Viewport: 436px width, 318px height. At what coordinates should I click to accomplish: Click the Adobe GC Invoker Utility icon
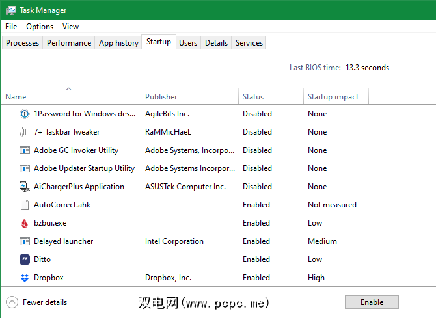[25, 150]
